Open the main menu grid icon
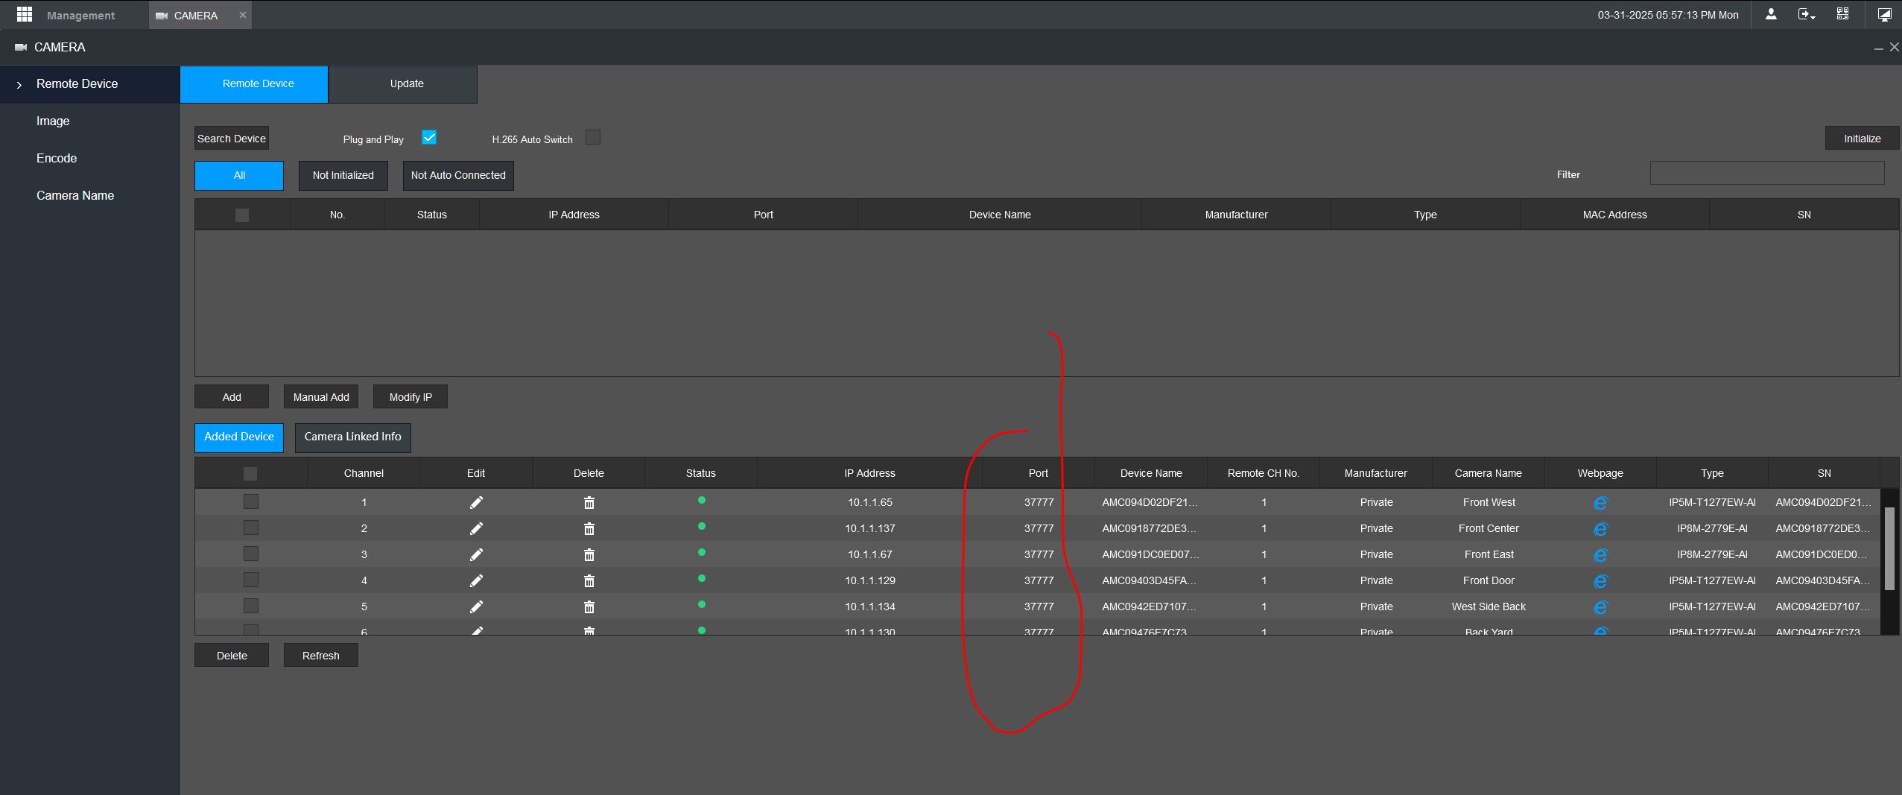 (x=25, y=14)
